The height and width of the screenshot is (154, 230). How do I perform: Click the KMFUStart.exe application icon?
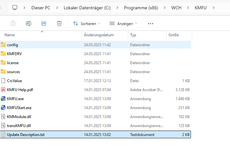[3, 107]
